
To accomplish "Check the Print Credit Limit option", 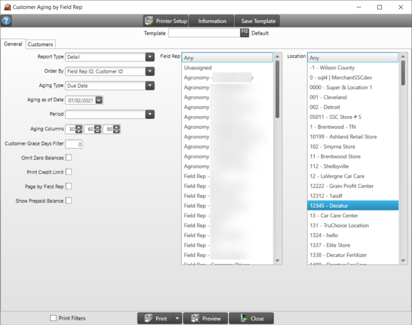I will point(69,172).
